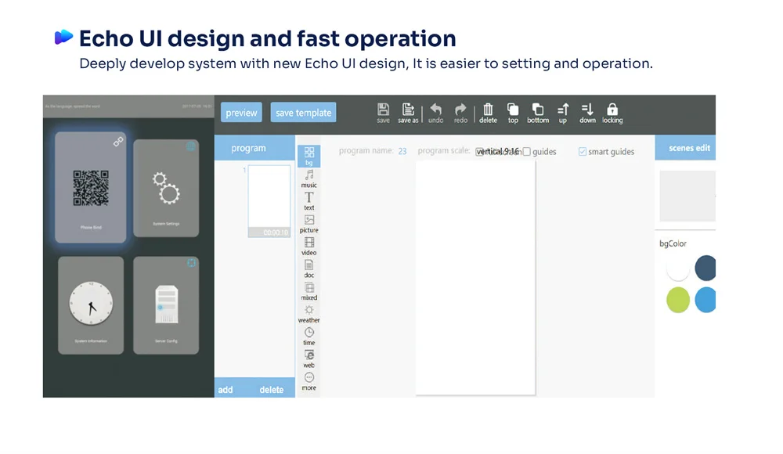
Task: Delete the selected element via trash icon
Action: 488,111
